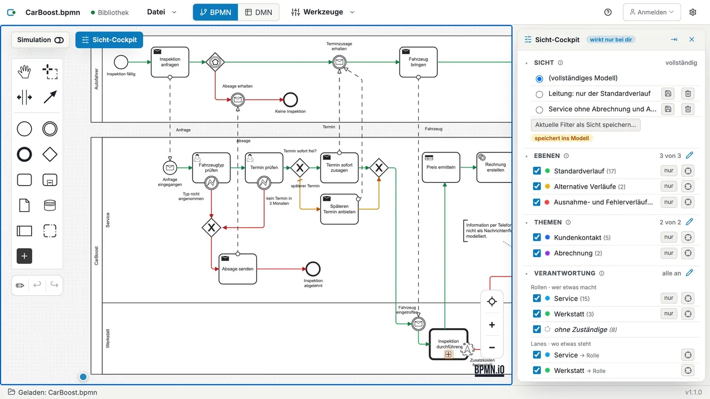710x399 pixels.
Task: Create a gateway from palette
Action: point(50,155)
